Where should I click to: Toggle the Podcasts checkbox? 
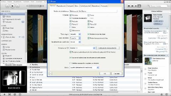point(71,21)
